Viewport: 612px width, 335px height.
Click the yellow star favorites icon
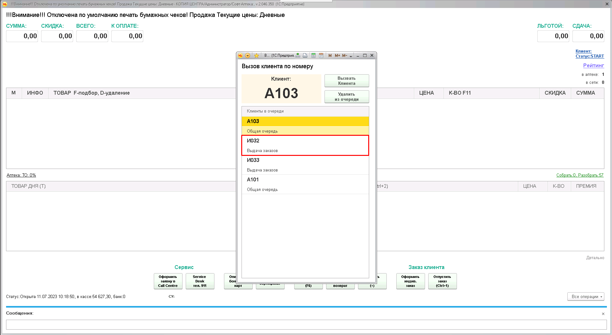tap(256, 55)
